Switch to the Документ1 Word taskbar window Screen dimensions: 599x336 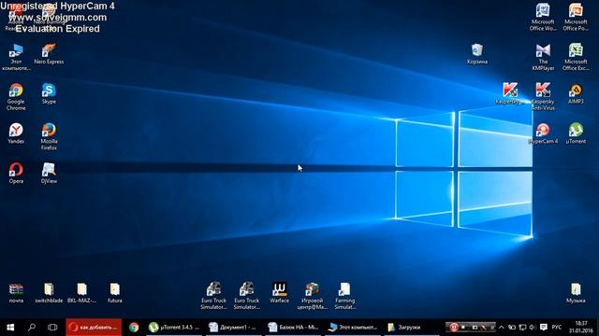234,328
